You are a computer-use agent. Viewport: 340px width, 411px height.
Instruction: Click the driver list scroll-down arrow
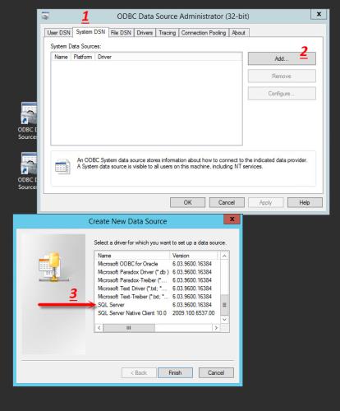[224, 320]
